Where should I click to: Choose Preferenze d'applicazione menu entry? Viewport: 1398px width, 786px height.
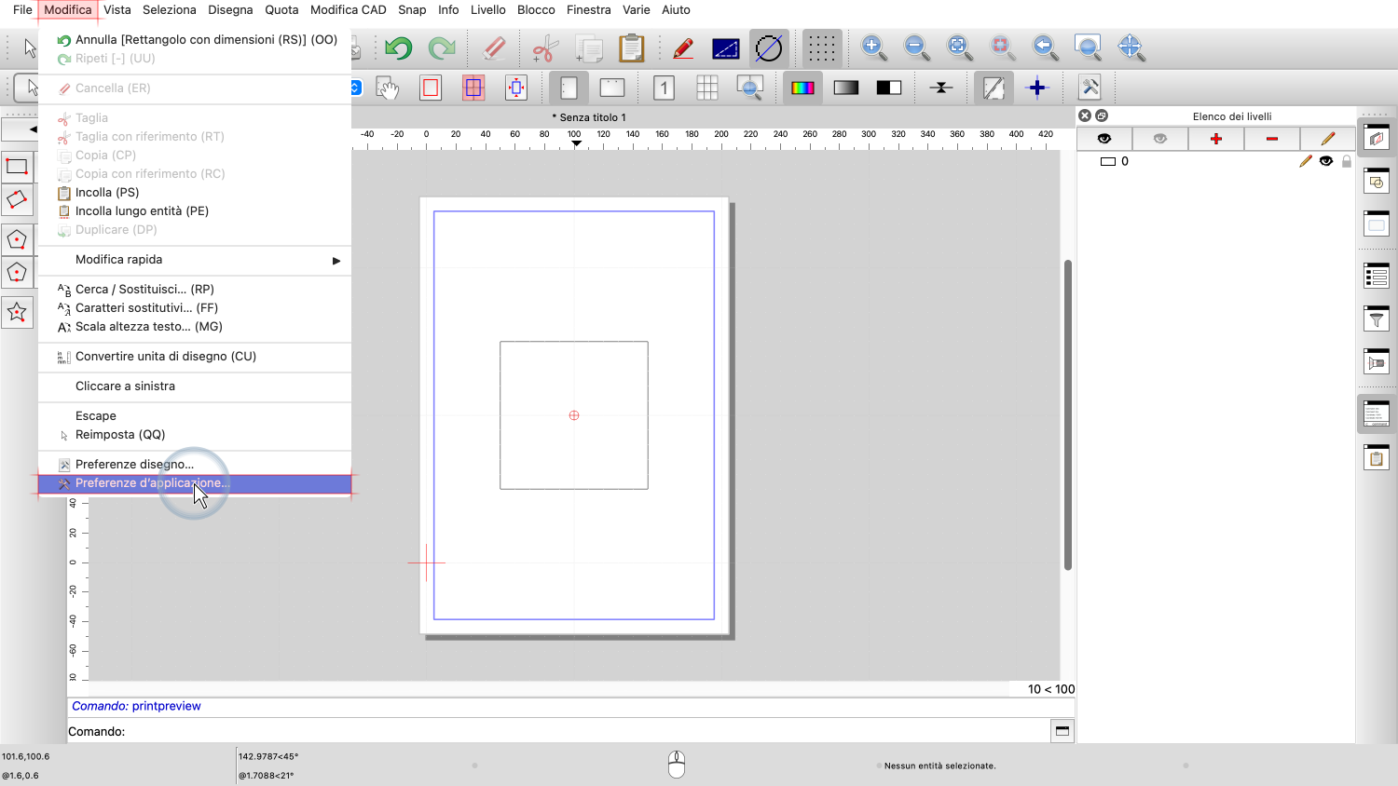152,483
